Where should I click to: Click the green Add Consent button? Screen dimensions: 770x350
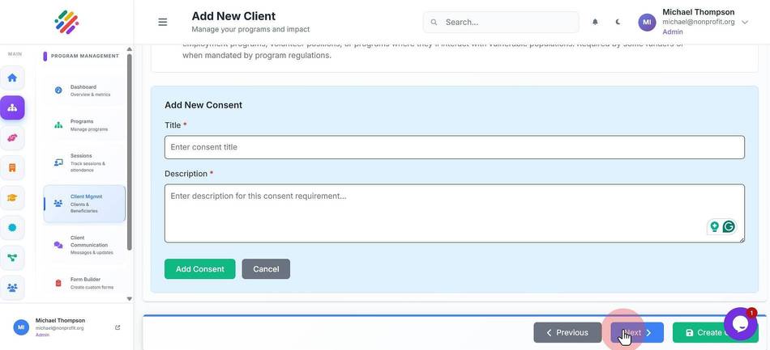pos(200,268)
